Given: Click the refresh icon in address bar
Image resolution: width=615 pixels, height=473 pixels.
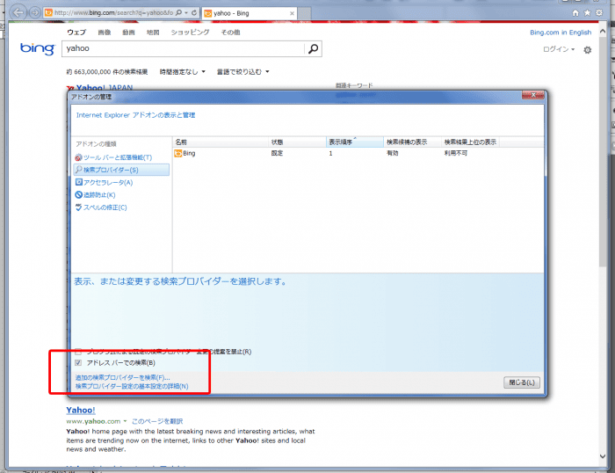Looking at the screenshot, I should (194, 12).
